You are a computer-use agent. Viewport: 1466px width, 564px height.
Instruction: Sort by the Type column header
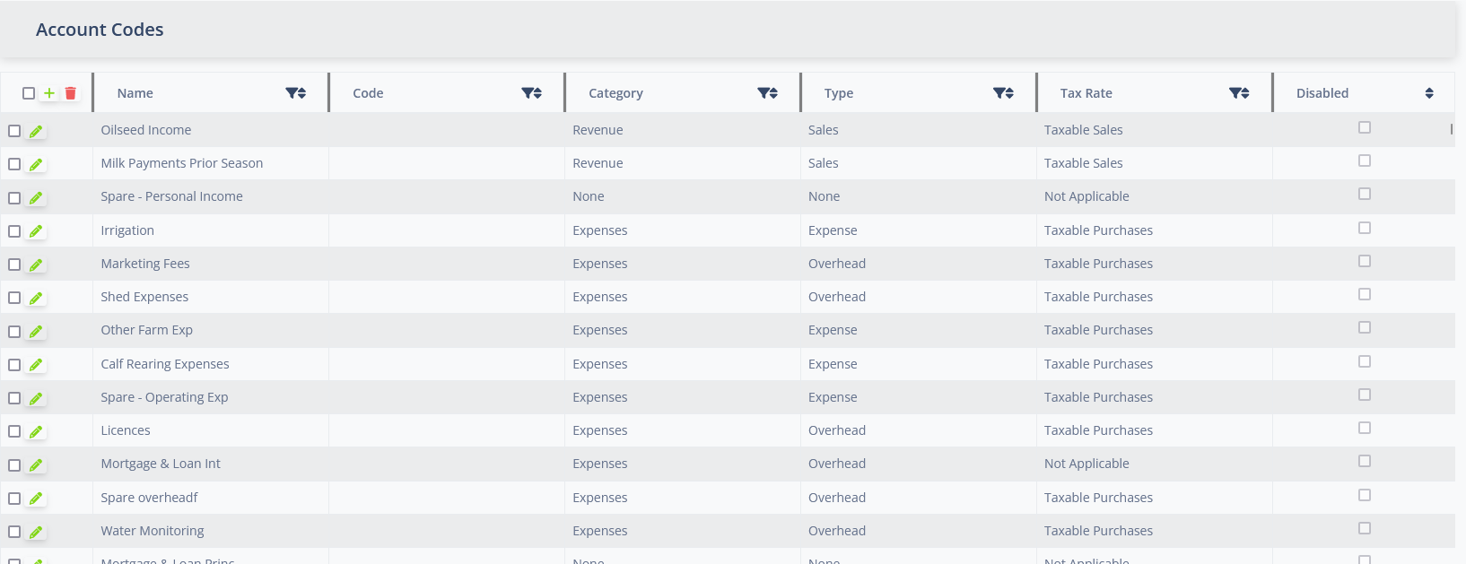(839, 93)
